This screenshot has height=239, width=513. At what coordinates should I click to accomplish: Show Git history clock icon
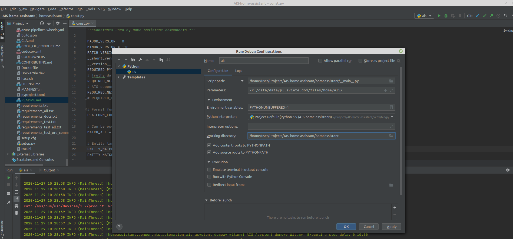pyautogui.click(x=498, y=16)
